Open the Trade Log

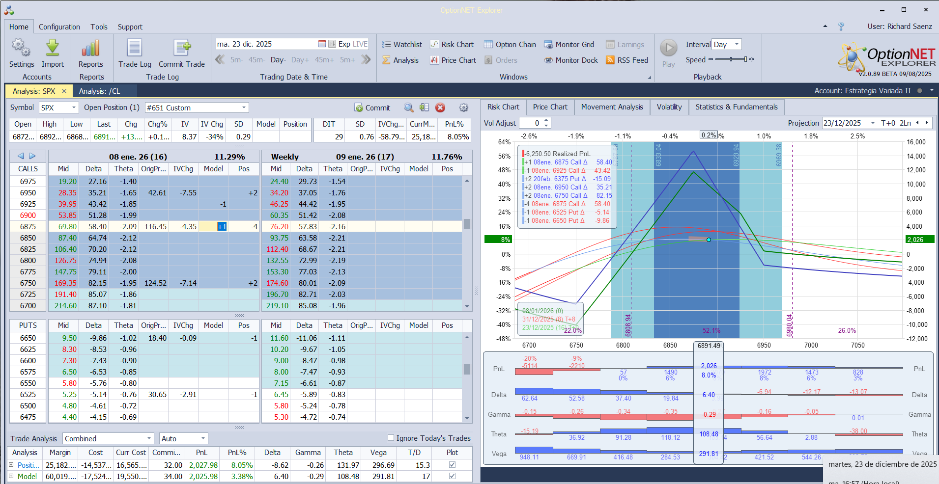(135, 54)
